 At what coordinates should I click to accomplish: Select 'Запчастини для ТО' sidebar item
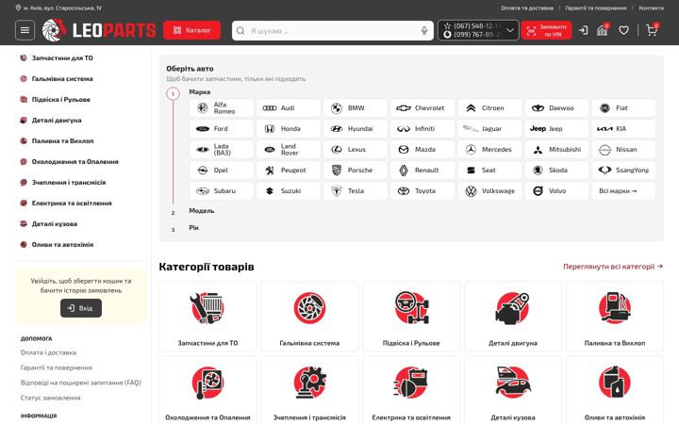pos(62,58)
